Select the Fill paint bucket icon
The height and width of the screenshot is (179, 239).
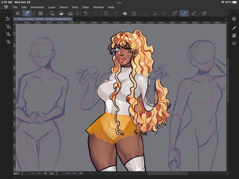click(125, 13)
